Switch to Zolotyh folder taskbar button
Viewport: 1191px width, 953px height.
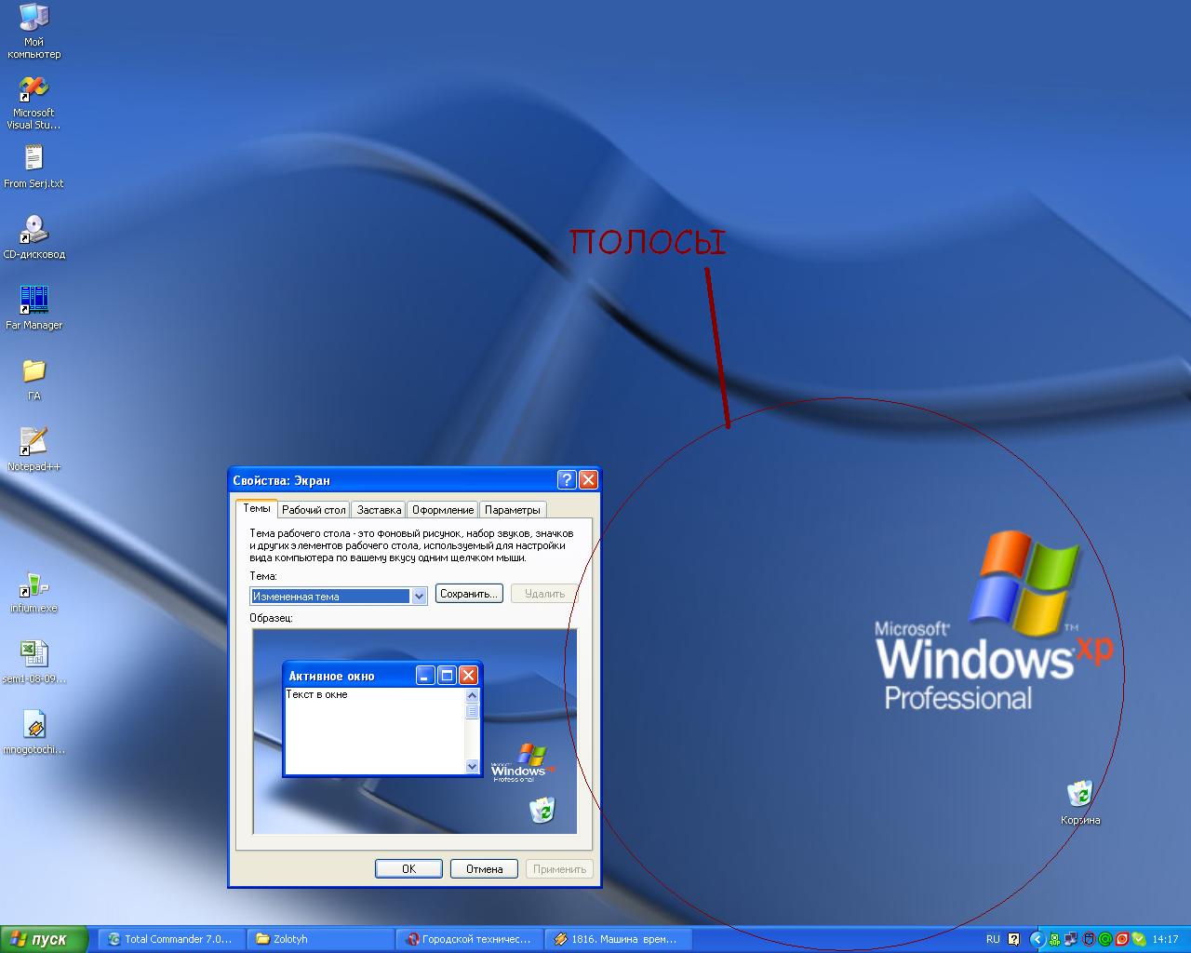tap(320, 939)
